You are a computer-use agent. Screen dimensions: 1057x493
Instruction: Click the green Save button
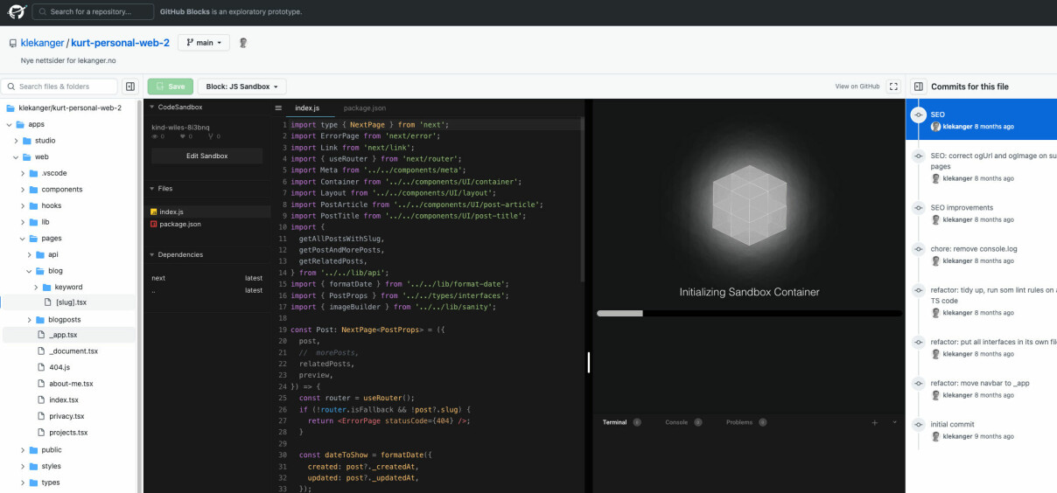170,87
